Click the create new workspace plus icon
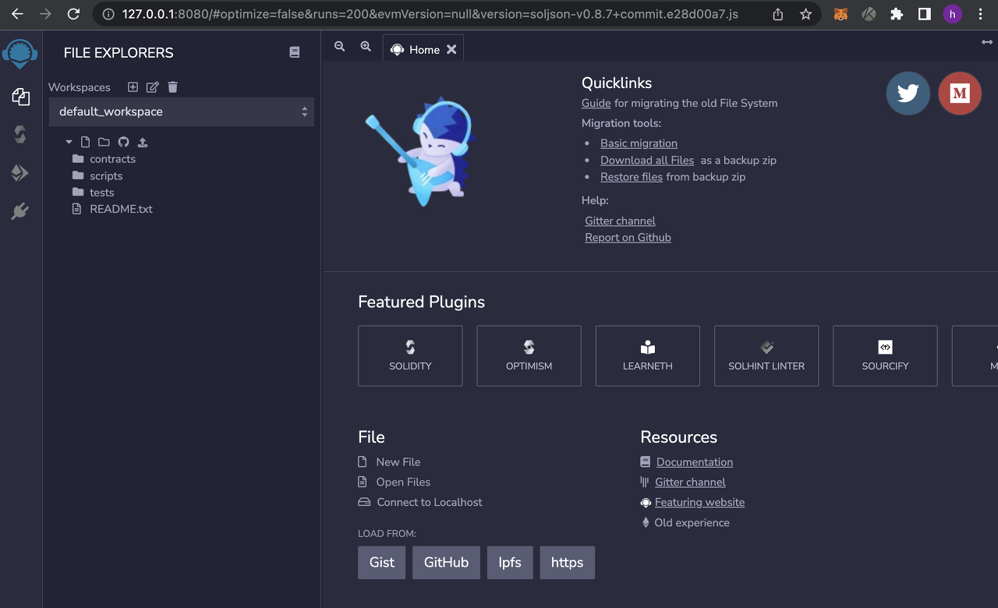The width and height of the screenshot is (998, 608). pos(133,87)
